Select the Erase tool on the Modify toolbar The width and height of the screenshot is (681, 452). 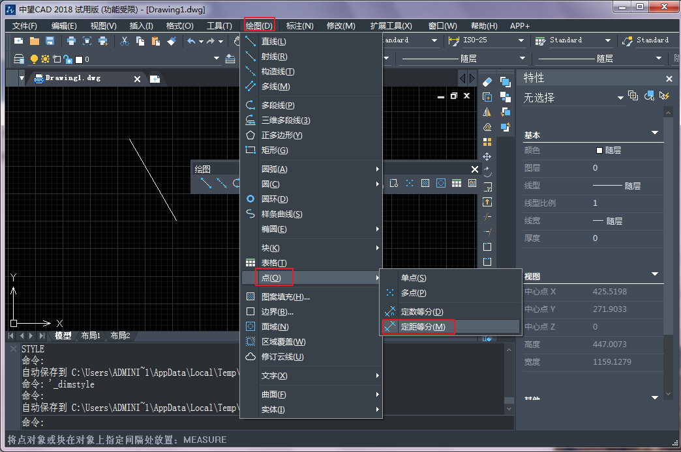pos(486,82)
